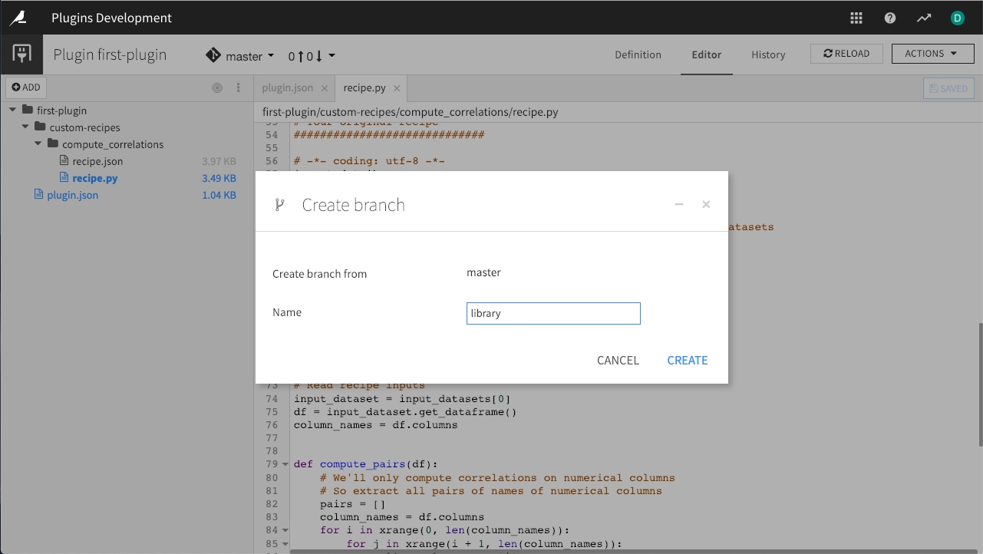Minimize the Create branch dialog

(679, 205)
